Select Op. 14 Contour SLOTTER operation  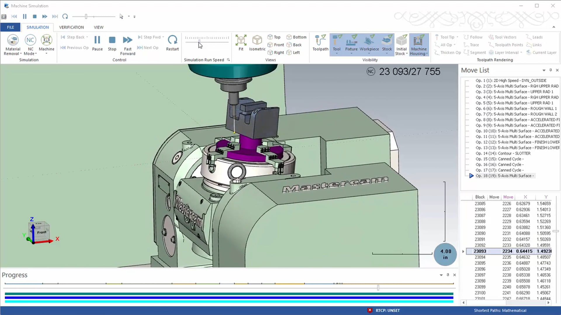(503, 153)
